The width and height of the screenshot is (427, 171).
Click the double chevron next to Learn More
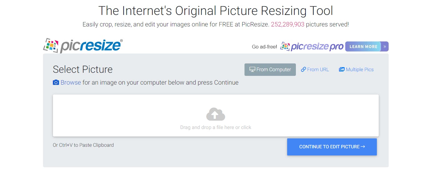click(x=385, y=47)
